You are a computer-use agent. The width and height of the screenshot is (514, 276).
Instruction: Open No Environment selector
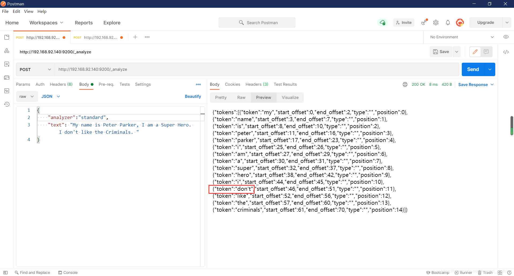pyautogui.click(x=462, y=37)
